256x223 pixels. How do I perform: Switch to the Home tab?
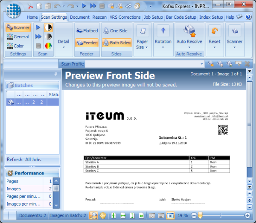(32, 17)
